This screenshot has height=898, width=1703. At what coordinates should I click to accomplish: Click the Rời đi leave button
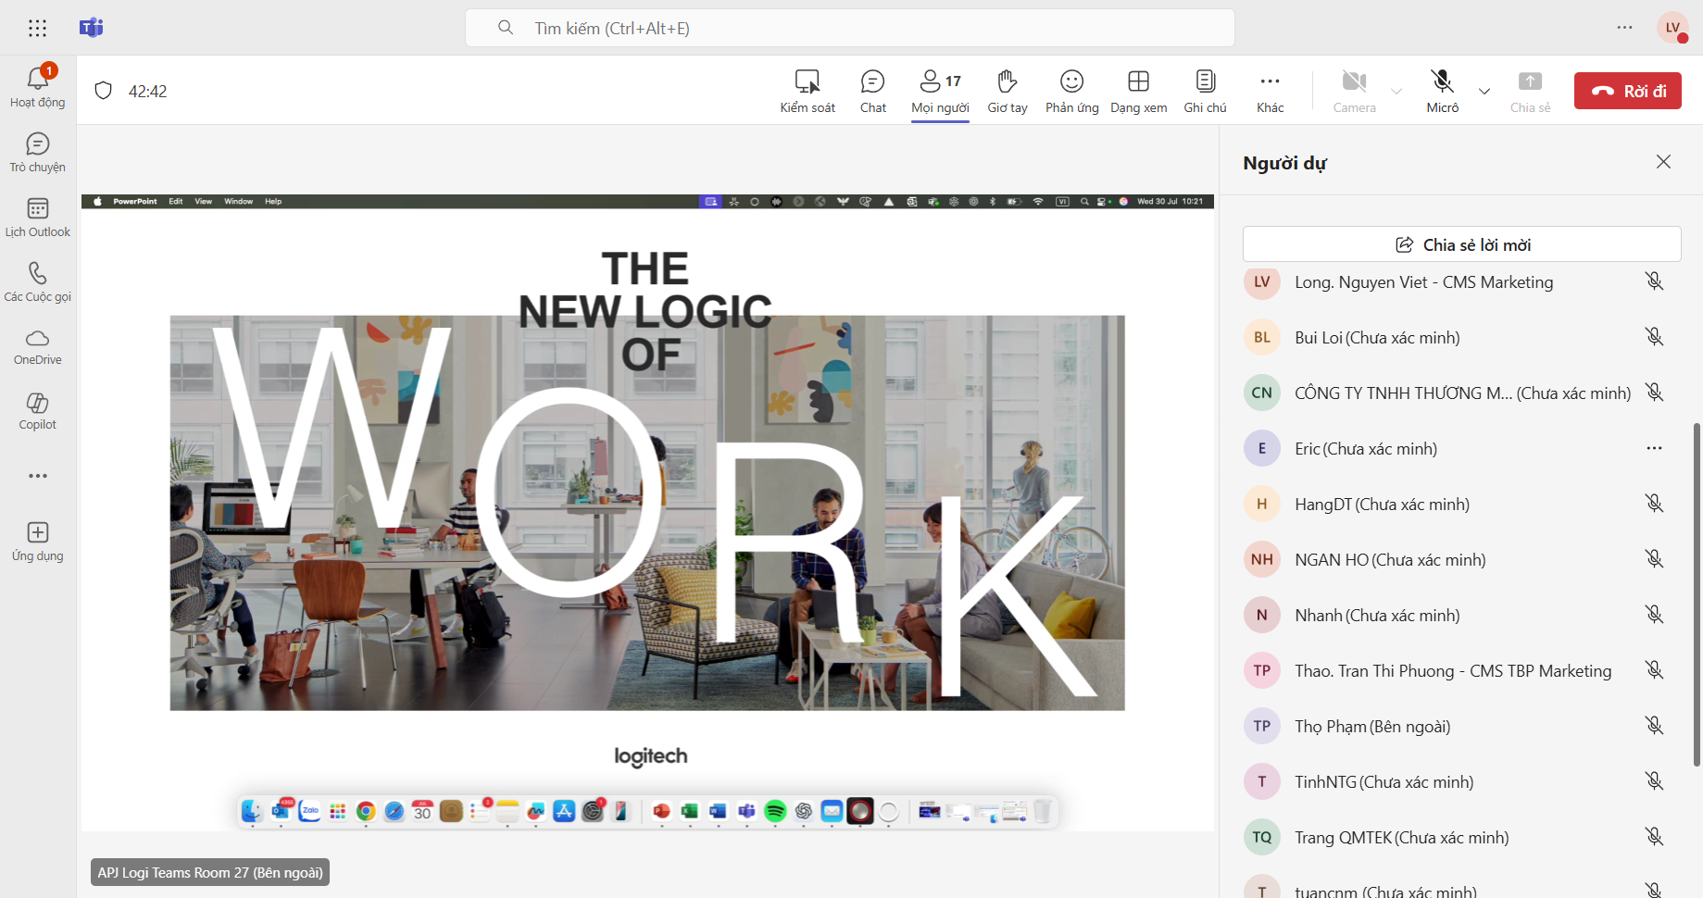click(1627, 91)
